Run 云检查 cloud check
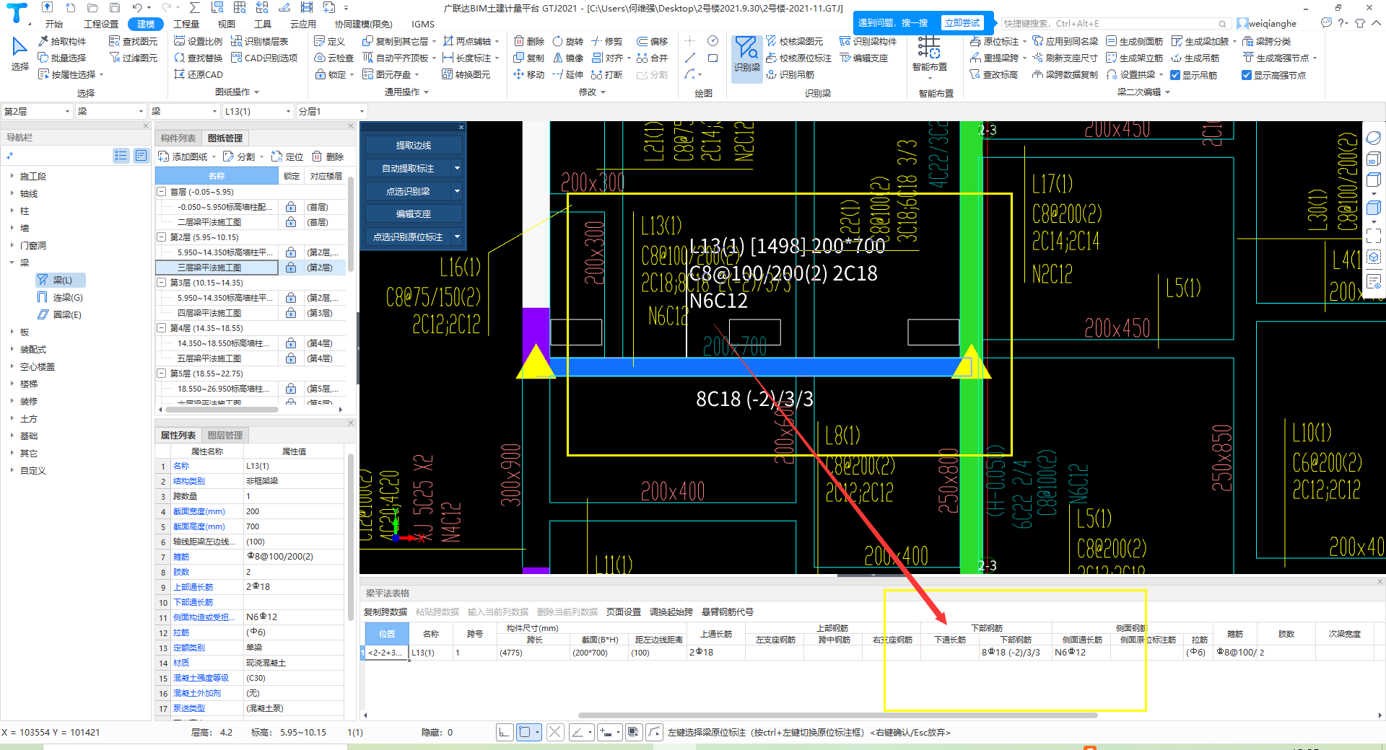The width and height of the screenshot is (1386, 750). (334, 58)
